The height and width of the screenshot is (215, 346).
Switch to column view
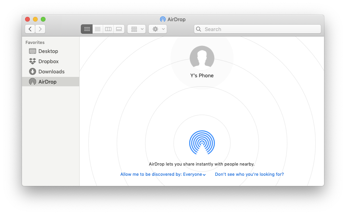(x=108, y=29)
